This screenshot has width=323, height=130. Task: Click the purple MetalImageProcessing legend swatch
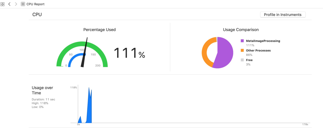[x=242, y=41]
